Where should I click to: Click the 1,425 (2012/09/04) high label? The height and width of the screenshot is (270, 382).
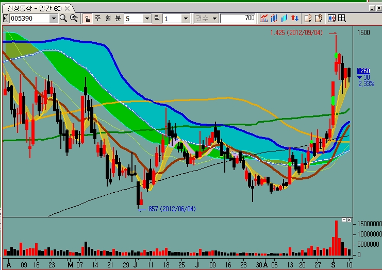click(x=296, y=32)
